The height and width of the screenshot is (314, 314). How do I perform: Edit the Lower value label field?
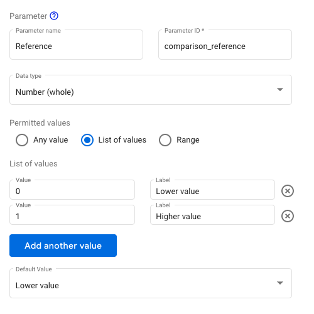tap(212, 190)
